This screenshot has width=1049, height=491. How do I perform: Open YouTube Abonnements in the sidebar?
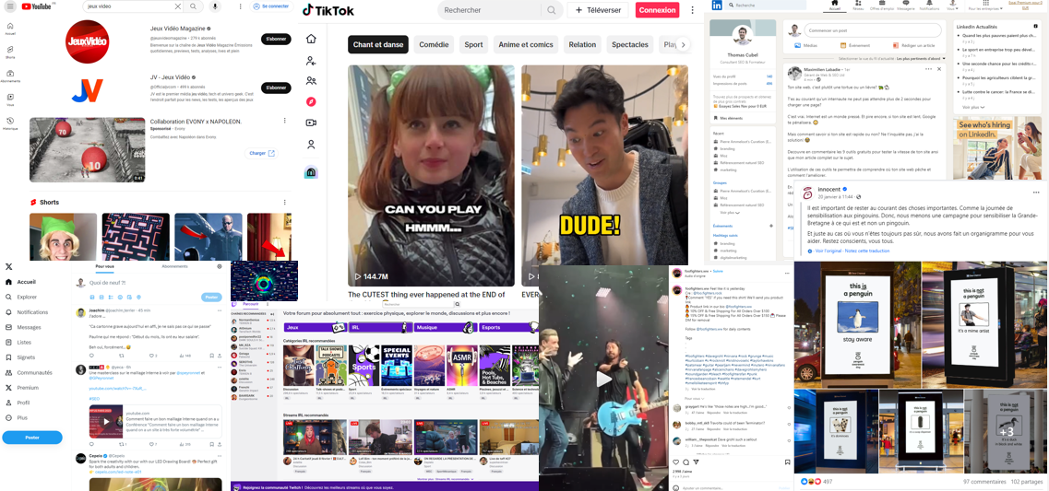10,76
